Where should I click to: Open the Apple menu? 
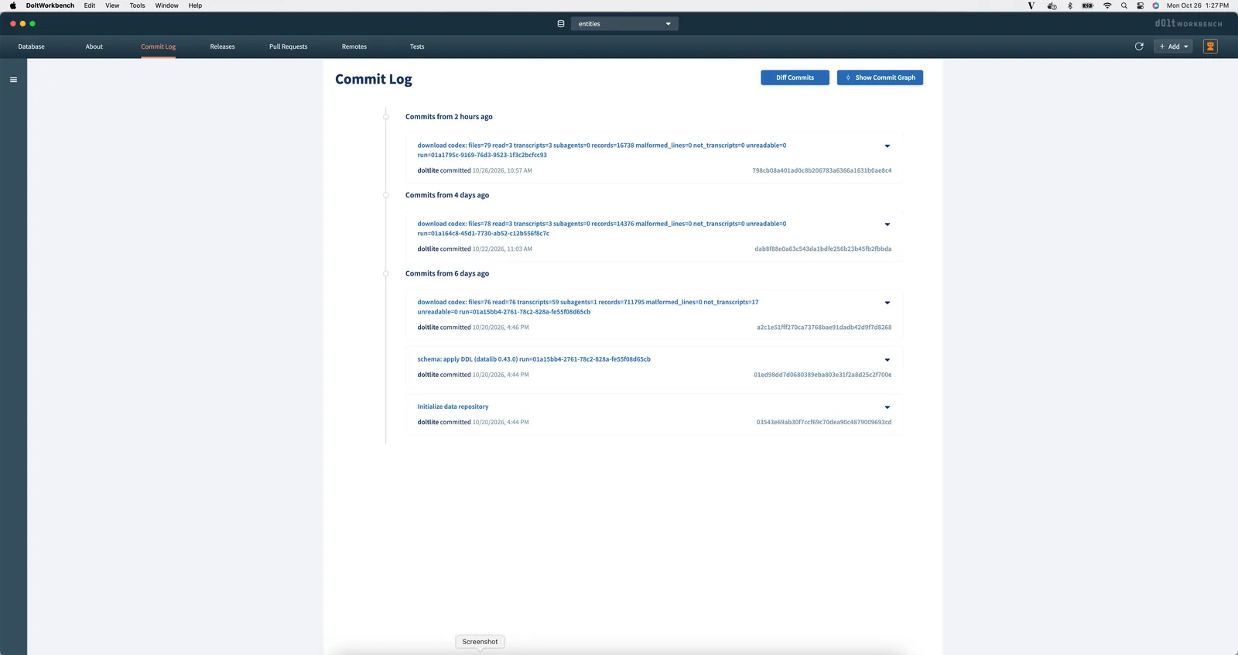[x=13, y=5]
